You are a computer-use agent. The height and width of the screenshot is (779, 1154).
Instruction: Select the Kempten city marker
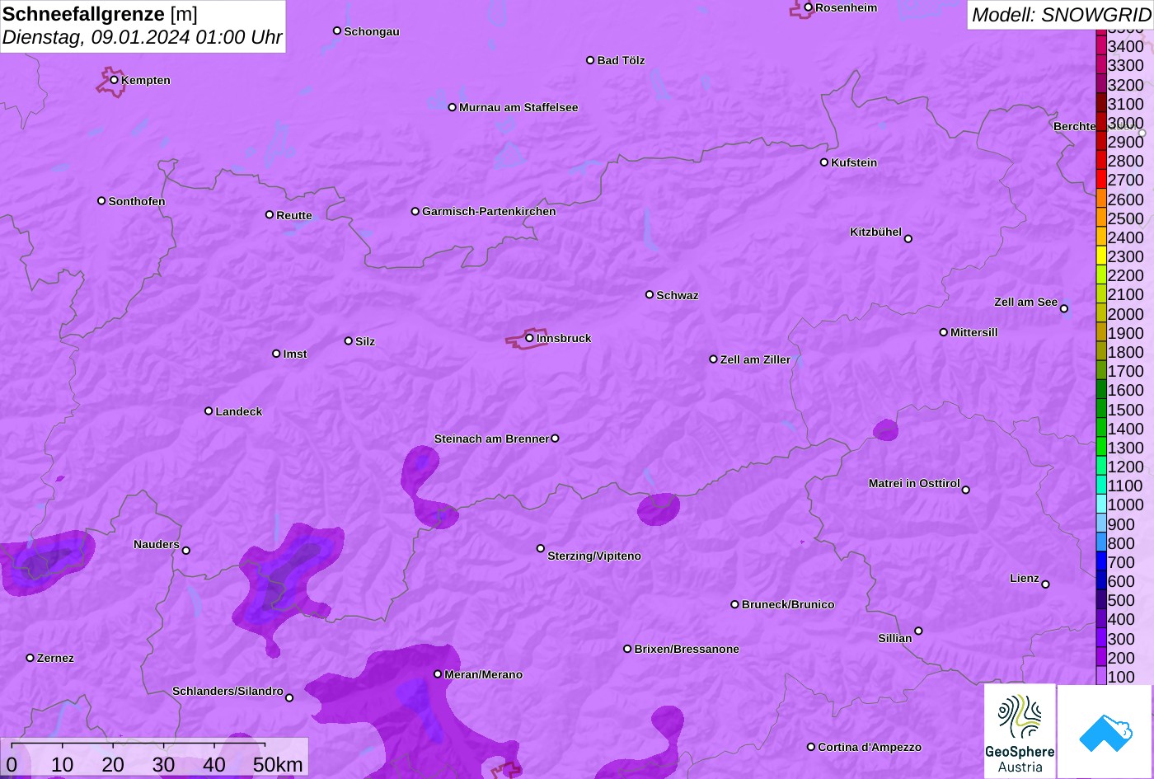point(115,80)
